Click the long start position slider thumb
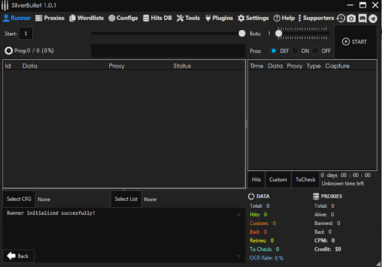This screenshot has width=382, height=267. coord(242,33)
